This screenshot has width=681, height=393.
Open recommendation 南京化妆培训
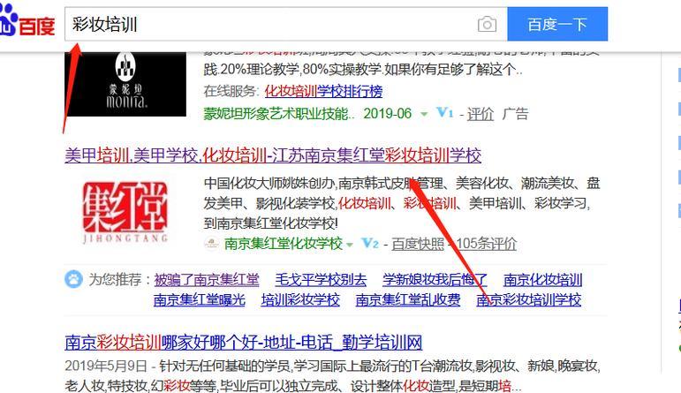coord(542,280)
